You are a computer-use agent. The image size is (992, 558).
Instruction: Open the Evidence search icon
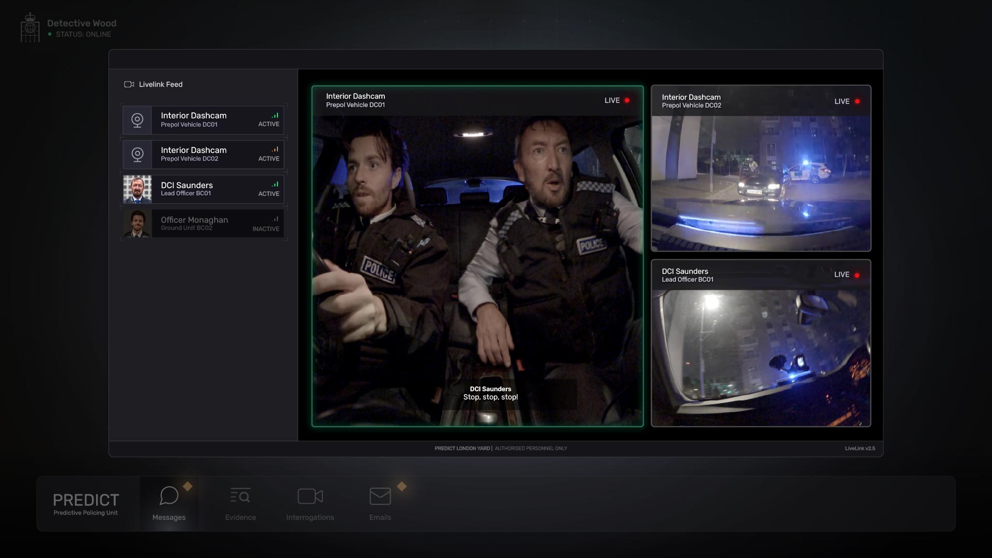pyautogui.click(x=240, y=496)
